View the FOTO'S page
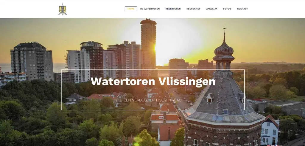 coord(227,9)
